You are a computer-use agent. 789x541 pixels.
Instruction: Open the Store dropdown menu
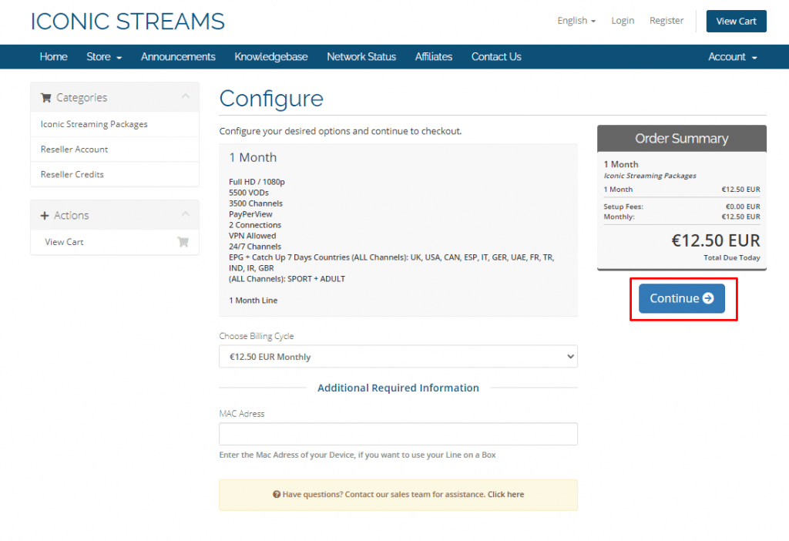point(103,56)
